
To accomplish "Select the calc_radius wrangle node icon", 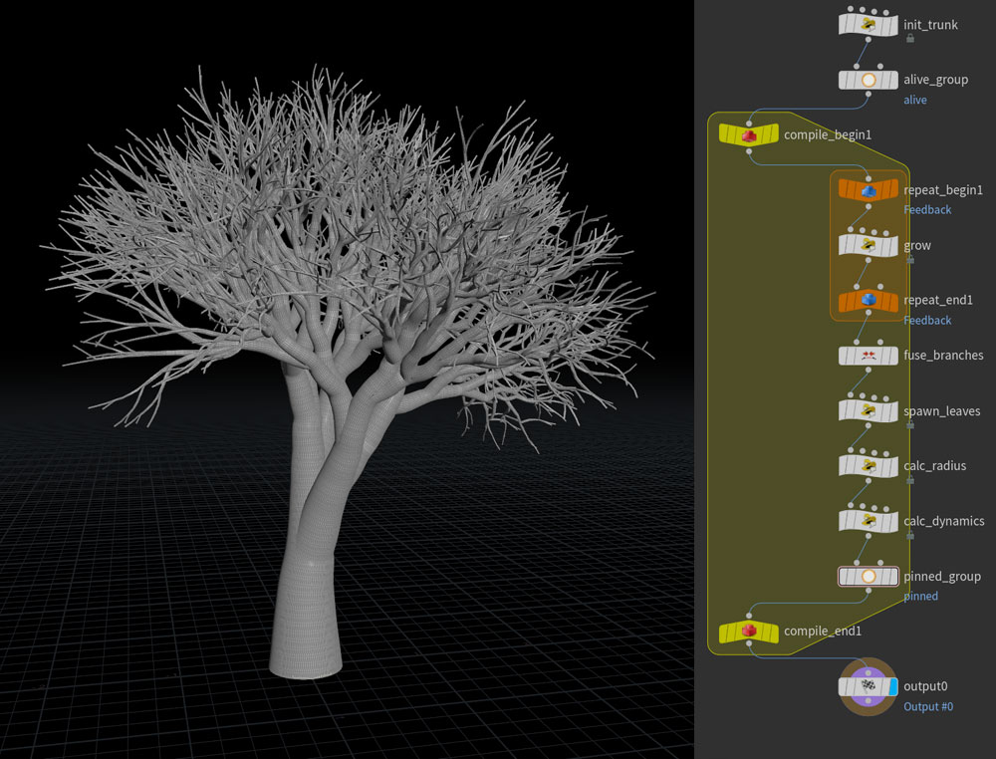I will (x=868, y=465).
